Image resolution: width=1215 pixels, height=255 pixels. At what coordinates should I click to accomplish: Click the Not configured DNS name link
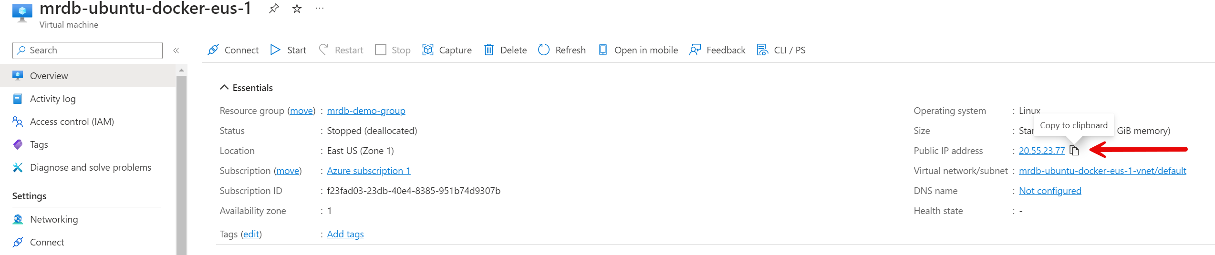coord(1050,191)
